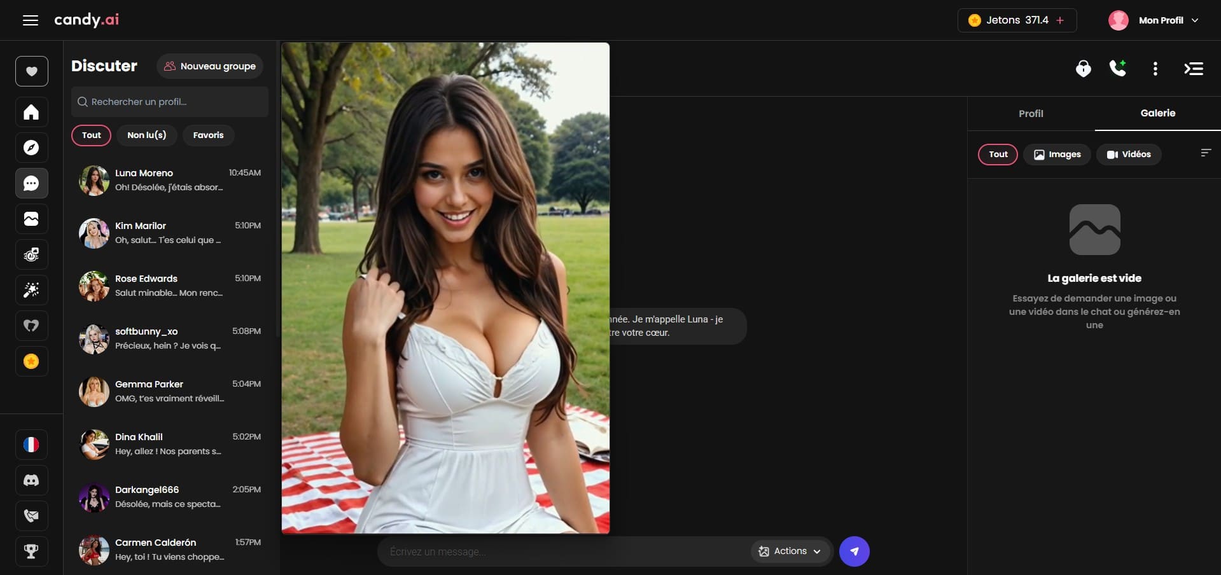The height and width of the screenshot is (575, 1221).
Task: Switch to the Profil tab
Action: point(1031,113)
